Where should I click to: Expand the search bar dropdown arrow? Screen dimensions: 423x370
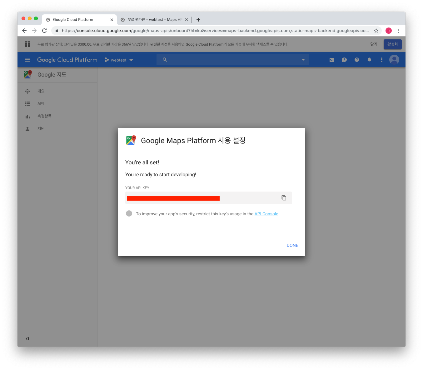pos(303,60)
